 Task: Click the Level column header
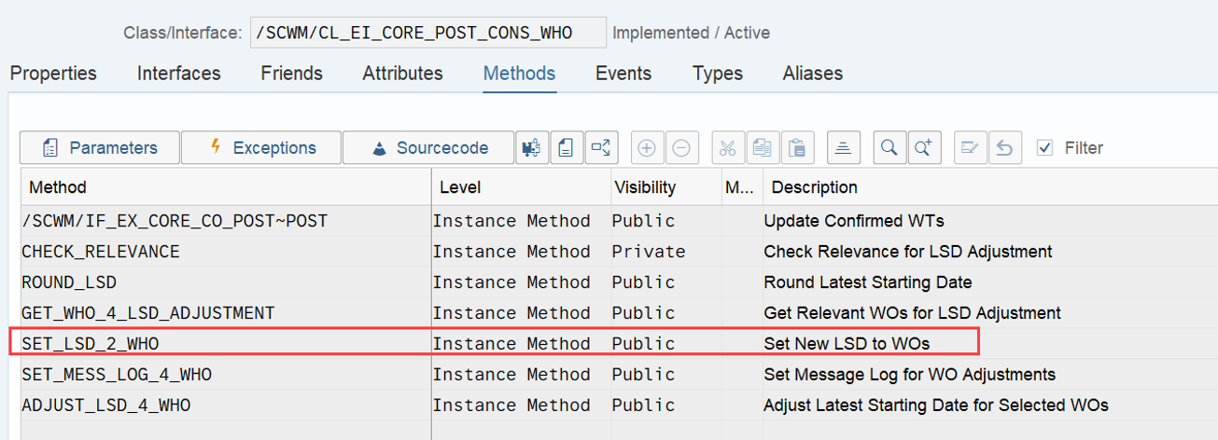tap(522, 187)
